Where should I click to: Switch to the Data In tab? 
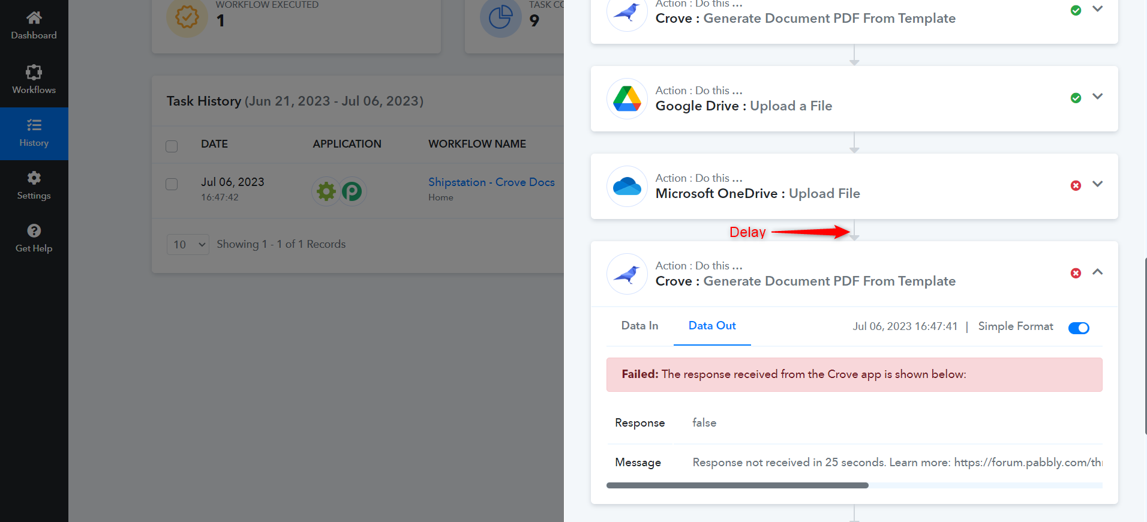(x=639, y=325)
